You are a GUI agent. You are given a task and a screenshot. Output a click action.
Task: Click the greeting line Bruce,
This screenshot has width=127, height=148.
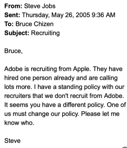[13, 51]
